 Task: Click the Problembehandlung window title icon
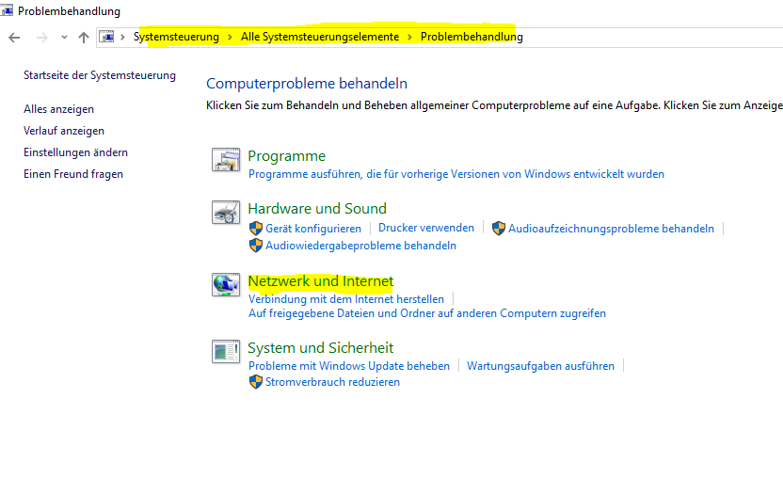click(7, 9)
